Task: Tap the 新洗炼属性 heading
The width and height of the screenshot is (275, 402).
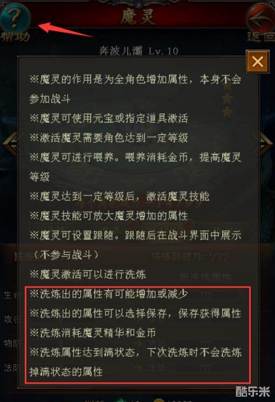Action: [206, 277]
